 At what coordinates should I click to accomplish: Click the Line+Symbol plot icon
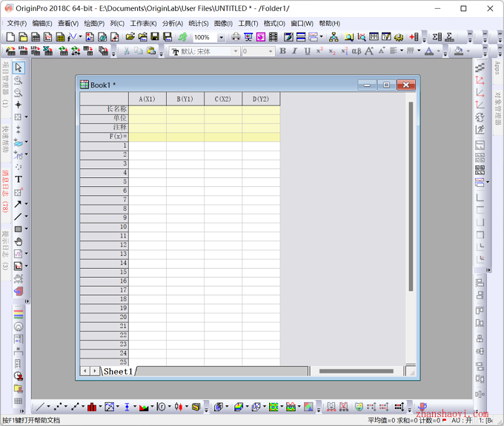(75, 407)
